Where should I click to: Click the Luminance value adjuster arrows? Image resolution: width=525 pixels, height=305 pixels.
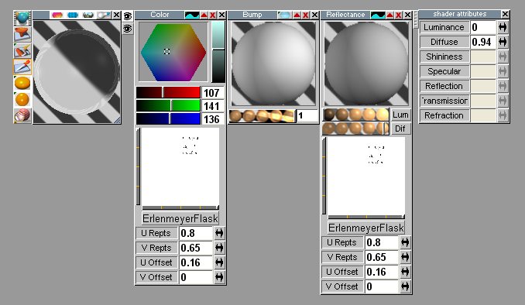(x=503, y=27)
